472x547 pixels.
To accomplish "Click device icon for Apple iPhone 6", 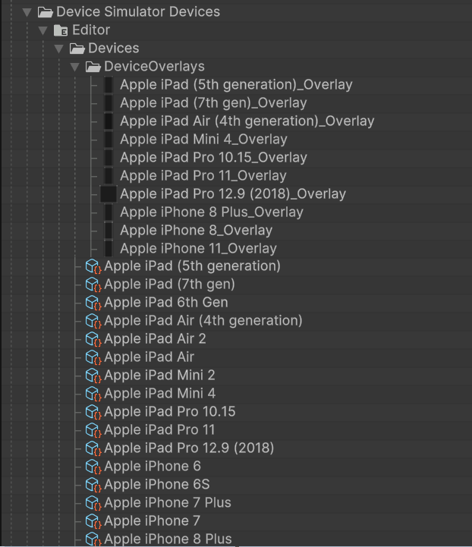I will (93, 466).
